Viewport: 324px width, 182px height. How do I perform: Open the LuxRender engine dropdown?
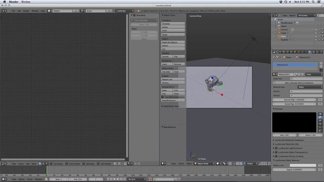click(125, 11)
